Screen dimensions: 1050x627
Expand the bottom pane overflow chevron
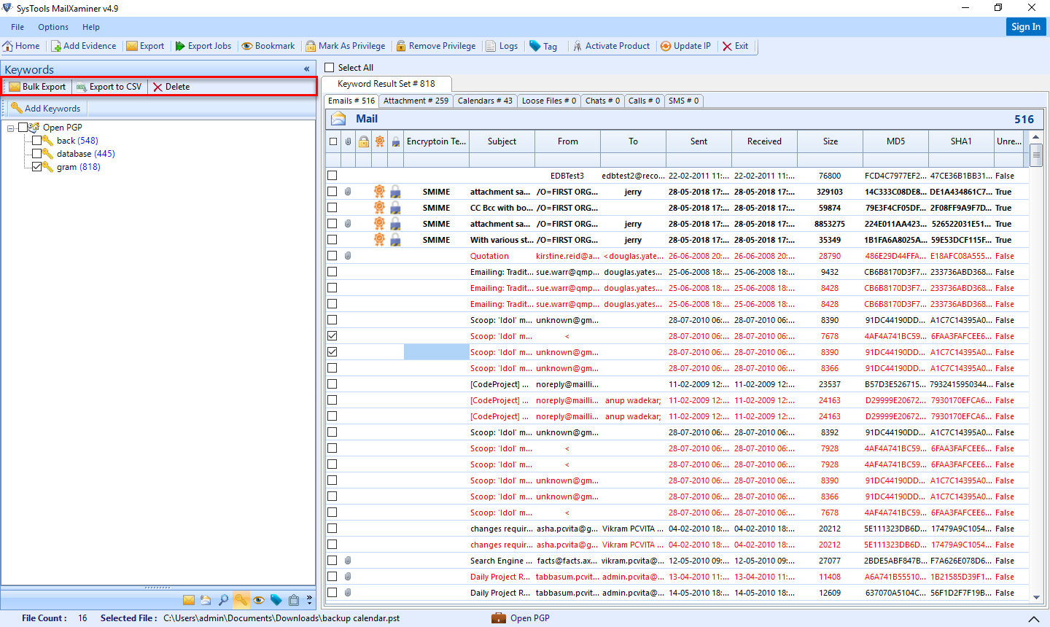309,600
